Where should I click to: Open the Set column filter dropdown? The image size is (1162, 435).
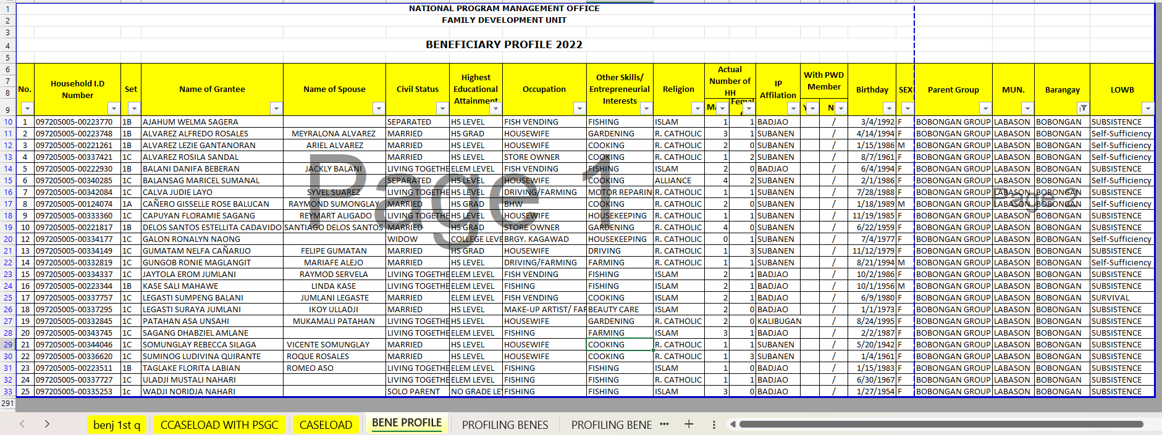[x=134, y=109]
